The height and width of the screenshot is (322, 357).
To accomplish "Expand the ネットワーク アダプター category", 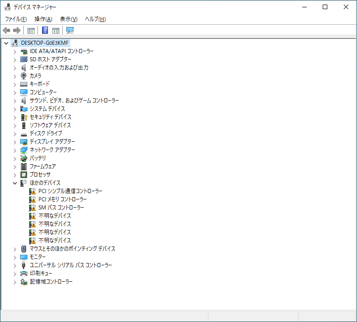I will coord(15,150).
